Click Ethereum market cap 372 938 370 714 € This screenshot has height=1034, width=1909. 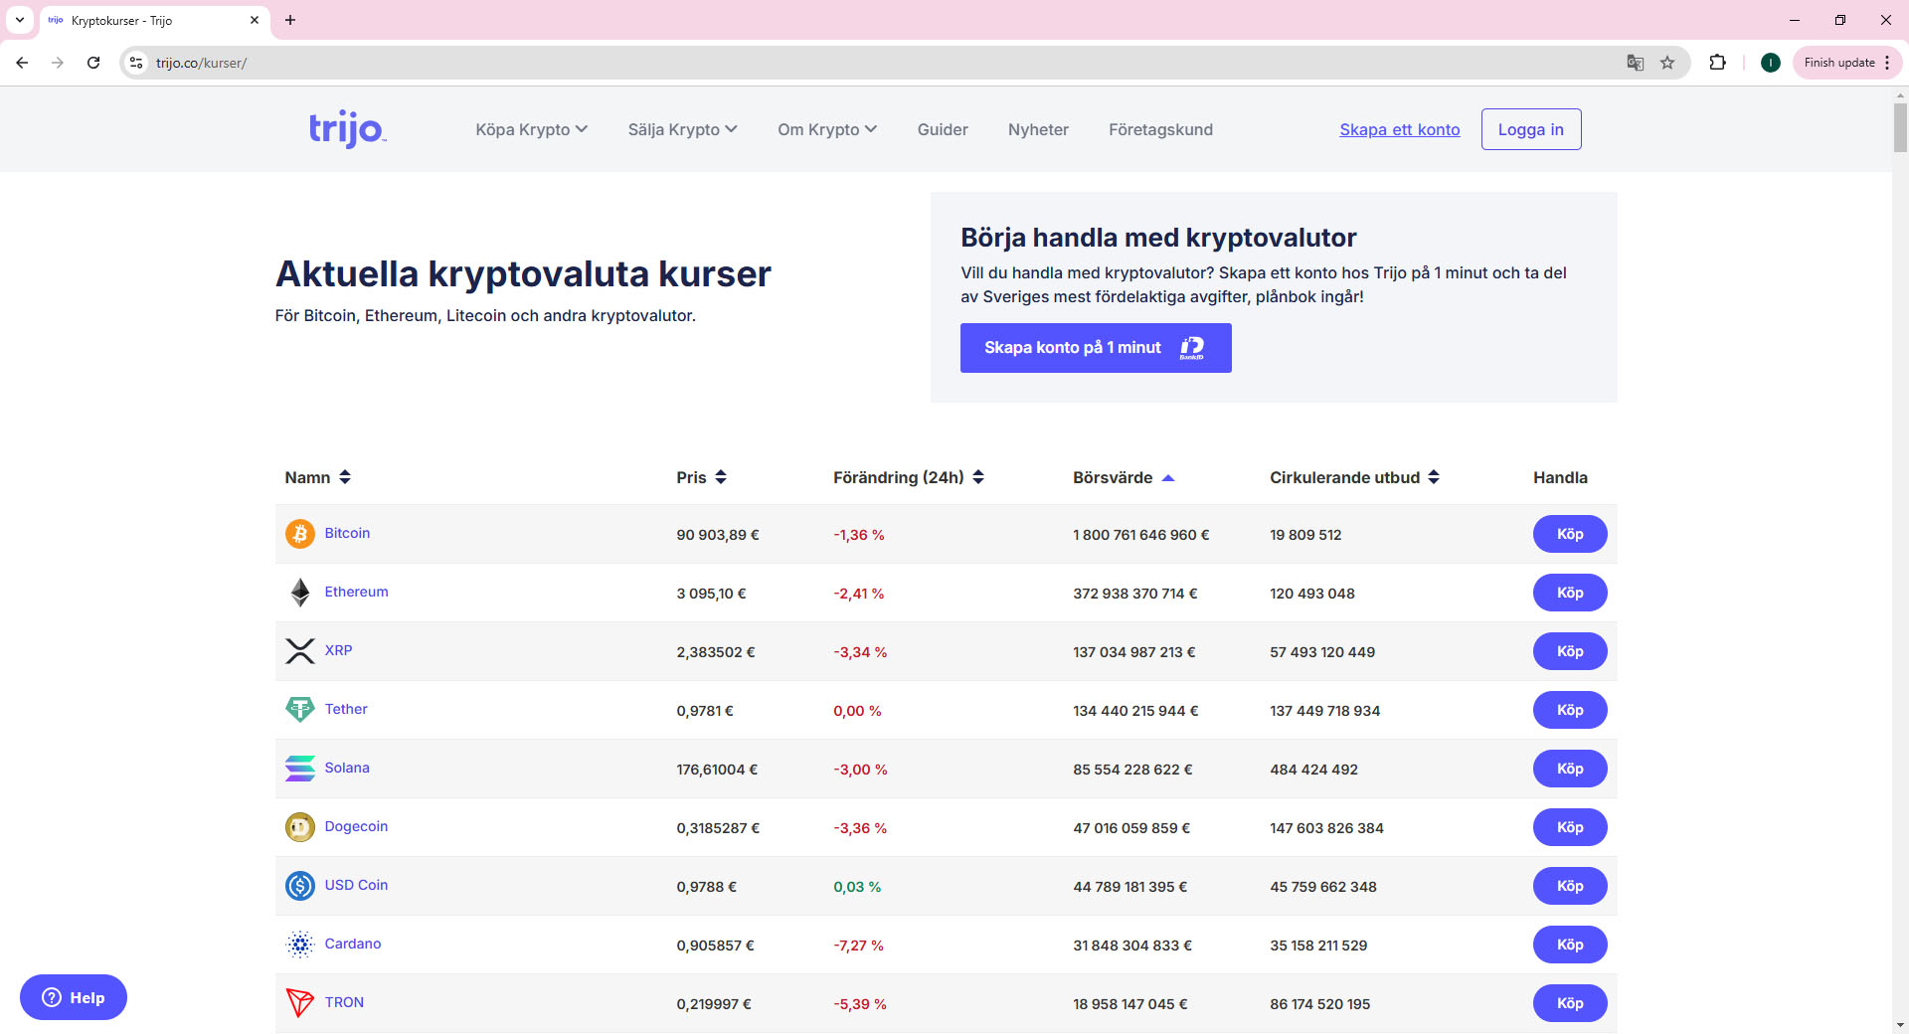[x=1135, y=594]
